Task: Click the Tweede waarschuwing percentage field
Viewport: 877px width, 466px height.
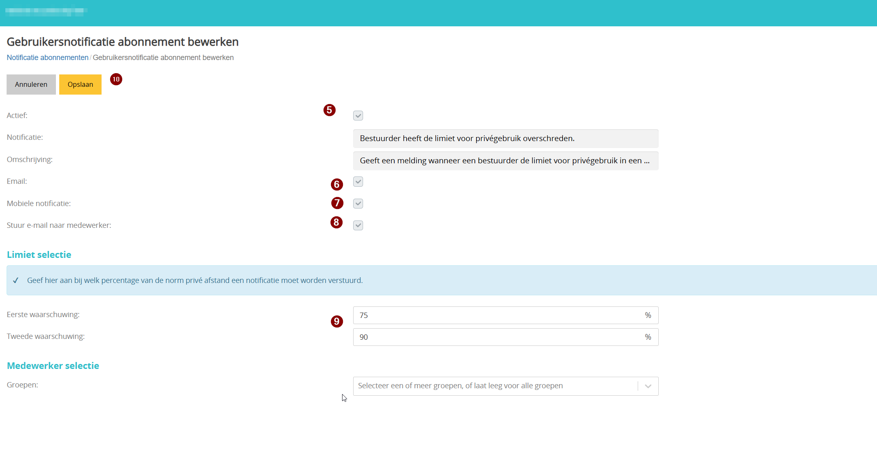Action: pos(506,337)
